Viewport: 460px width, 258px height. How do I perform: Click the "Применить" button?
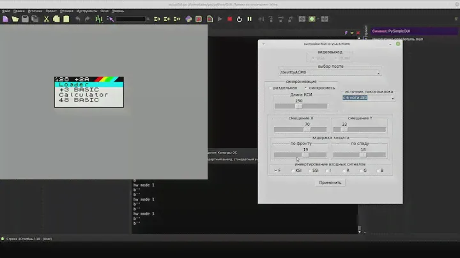[x=331, y=182]
